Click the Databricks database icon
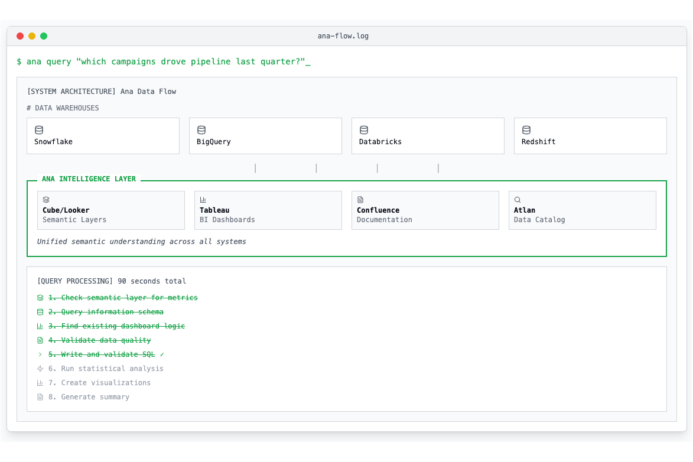693x462 pixels. pyautogui.click(x=363, y=129)
